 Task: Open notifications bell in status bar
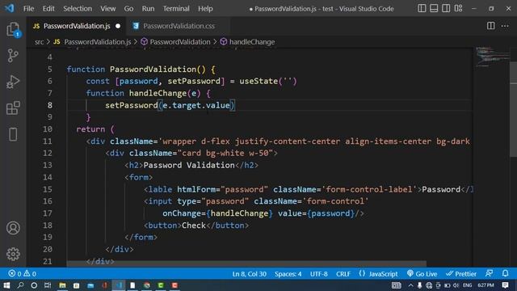(505, 273)
